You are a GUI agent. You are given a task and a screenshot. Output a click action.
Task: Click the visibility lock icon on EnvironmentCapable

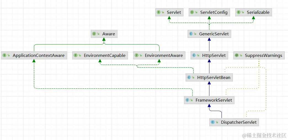(80, 56)
